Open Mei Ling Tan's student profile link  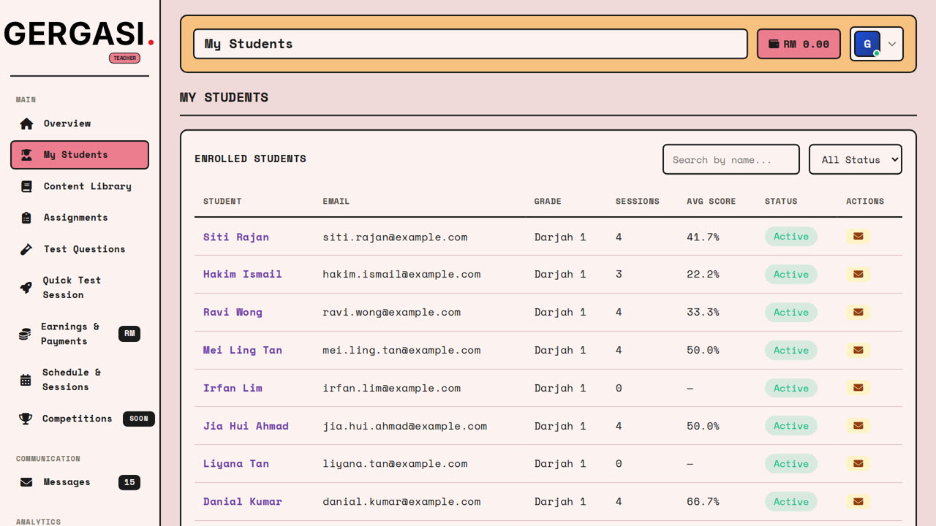click(242, 350)
